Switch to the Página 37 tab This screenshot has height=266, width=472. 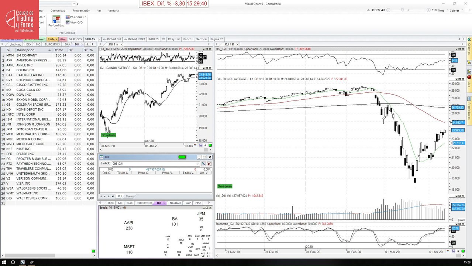coord(217,39)
